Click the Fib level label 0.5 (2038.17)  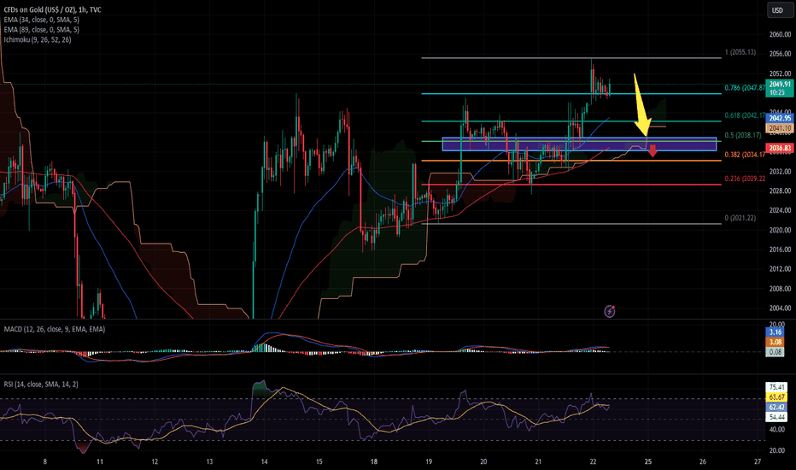click(743, 135)
